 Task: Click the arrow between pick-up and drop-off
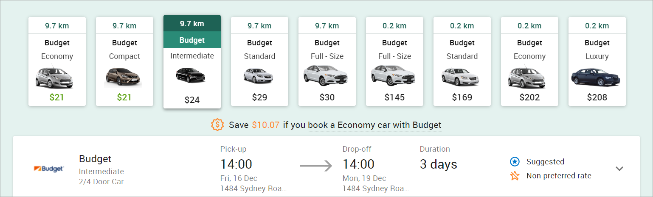point(316,165)
